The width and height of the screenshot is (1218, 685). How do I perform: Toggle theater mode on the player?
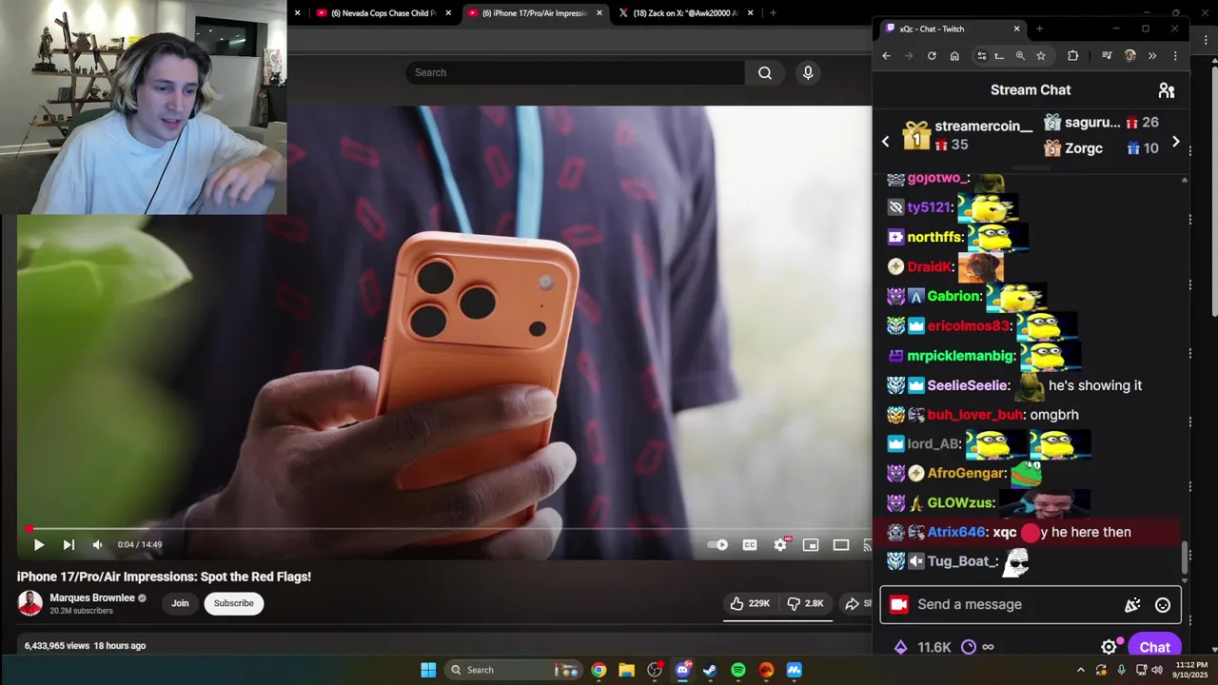pos(841,545)
